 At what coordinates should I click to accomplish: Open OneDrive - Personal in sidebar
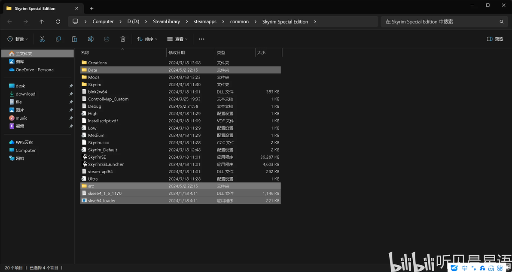coord(37,70)
